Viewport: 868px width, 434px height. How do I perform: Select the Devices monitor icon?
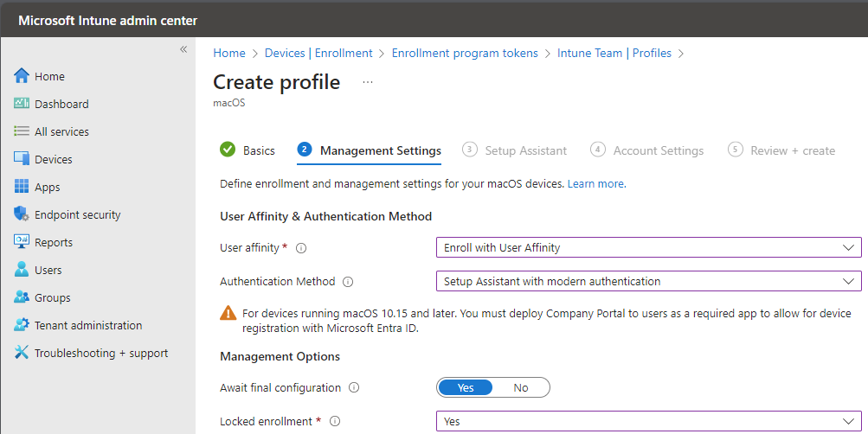pos(22,159)
